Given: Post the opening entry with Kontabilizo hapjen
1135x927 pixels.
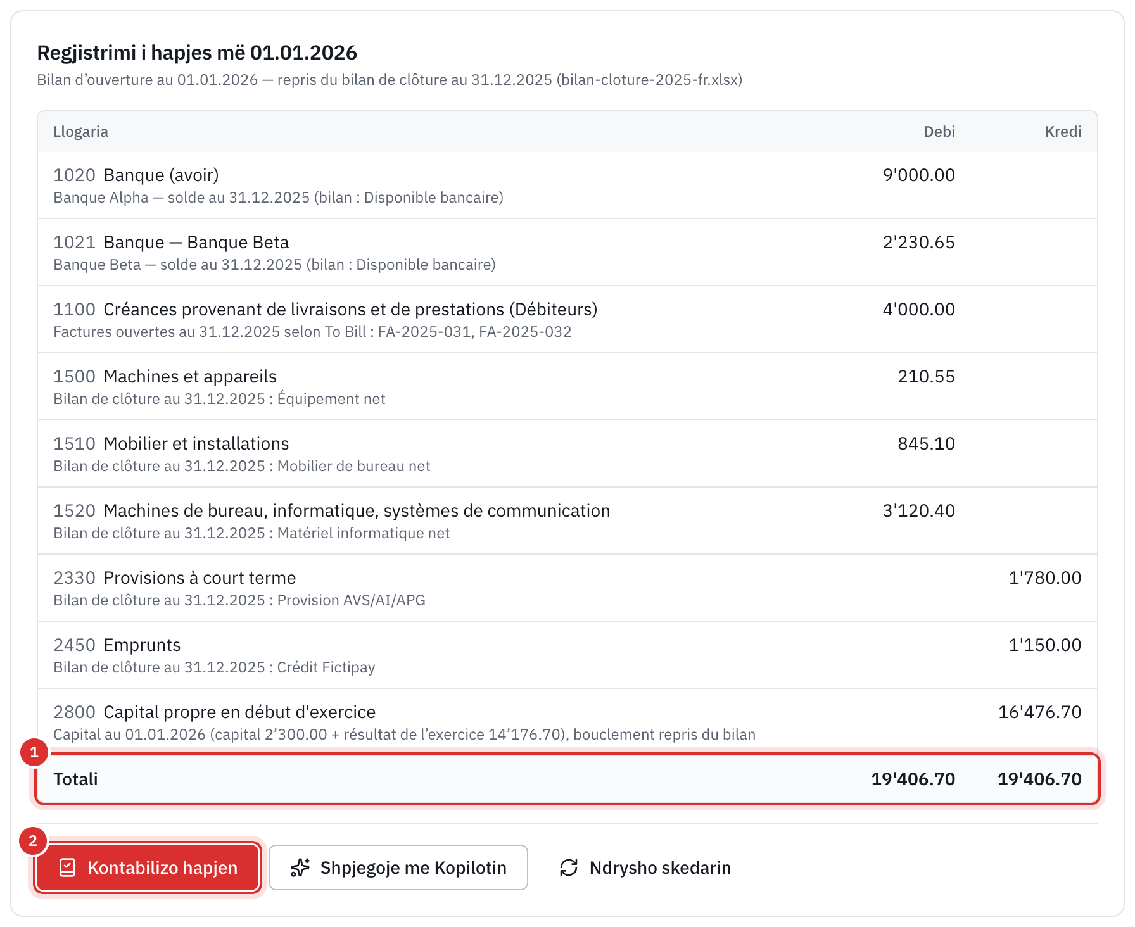Looking at the screenshot, I should pos(148,867).
